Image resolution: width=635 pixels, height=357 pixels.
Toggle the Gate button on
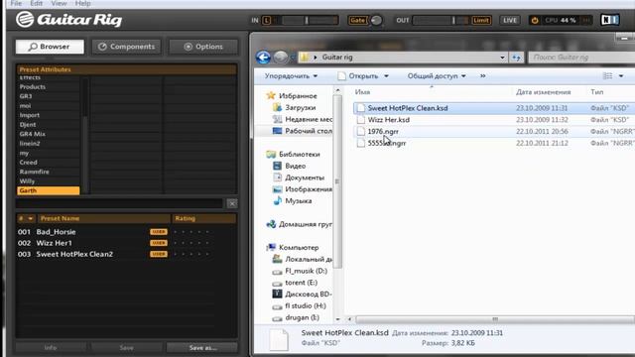(357, 20)
